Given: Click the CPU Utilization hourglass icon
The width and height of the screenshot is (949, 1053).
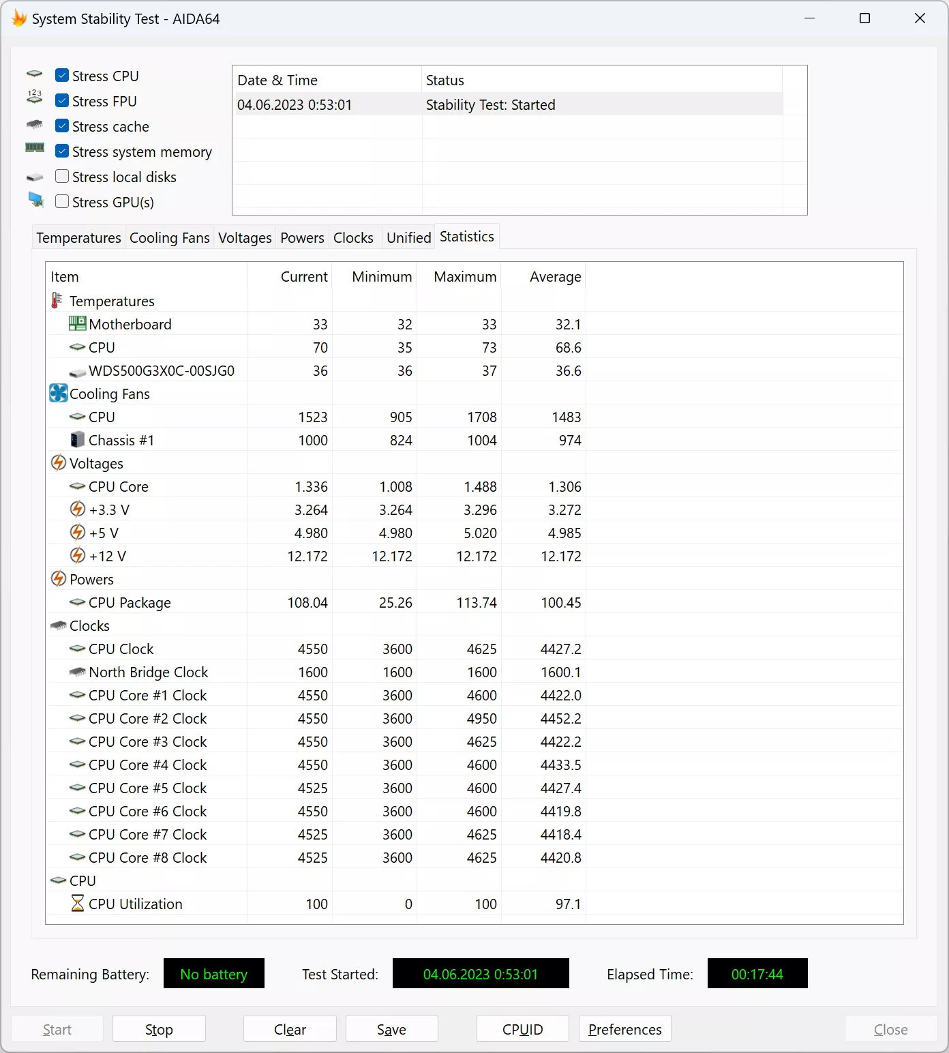Looking at the screenshot, I should pyautogui.click(x=78, y=904).
